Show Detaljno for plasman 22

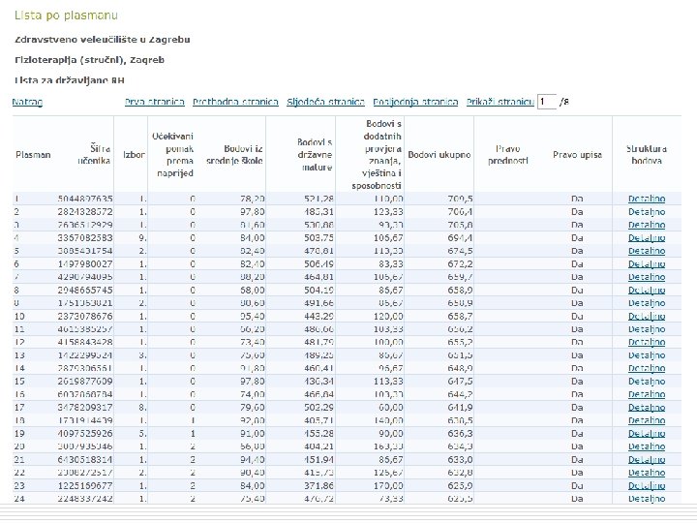point(646,472)
